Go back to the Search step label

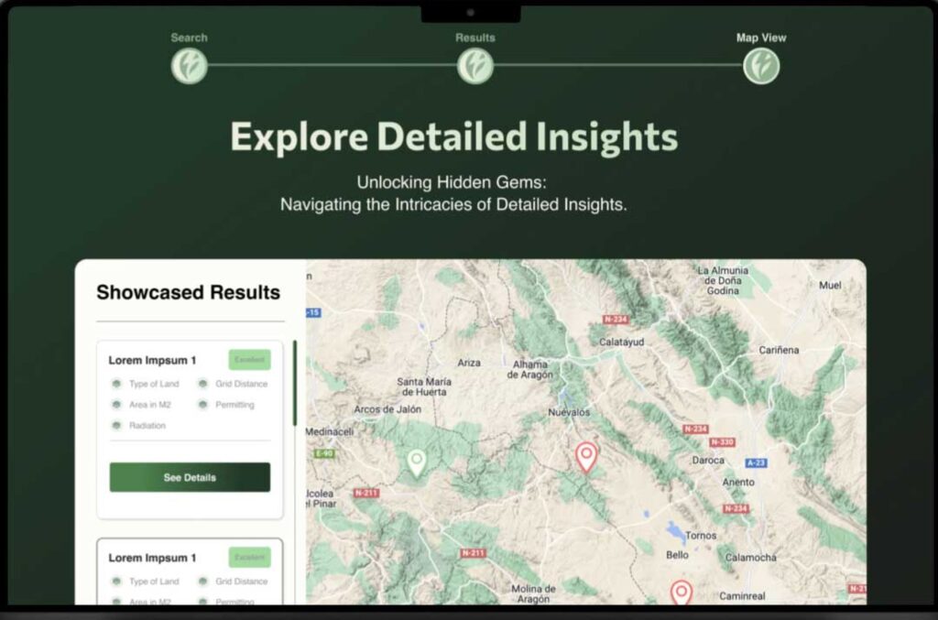tap(189, 38)
